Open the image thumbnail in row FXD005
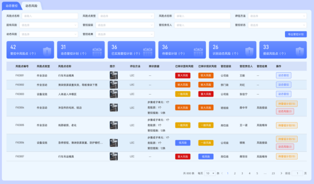The width and height of the screenshot is (314, 184). [x=114, y=125]
